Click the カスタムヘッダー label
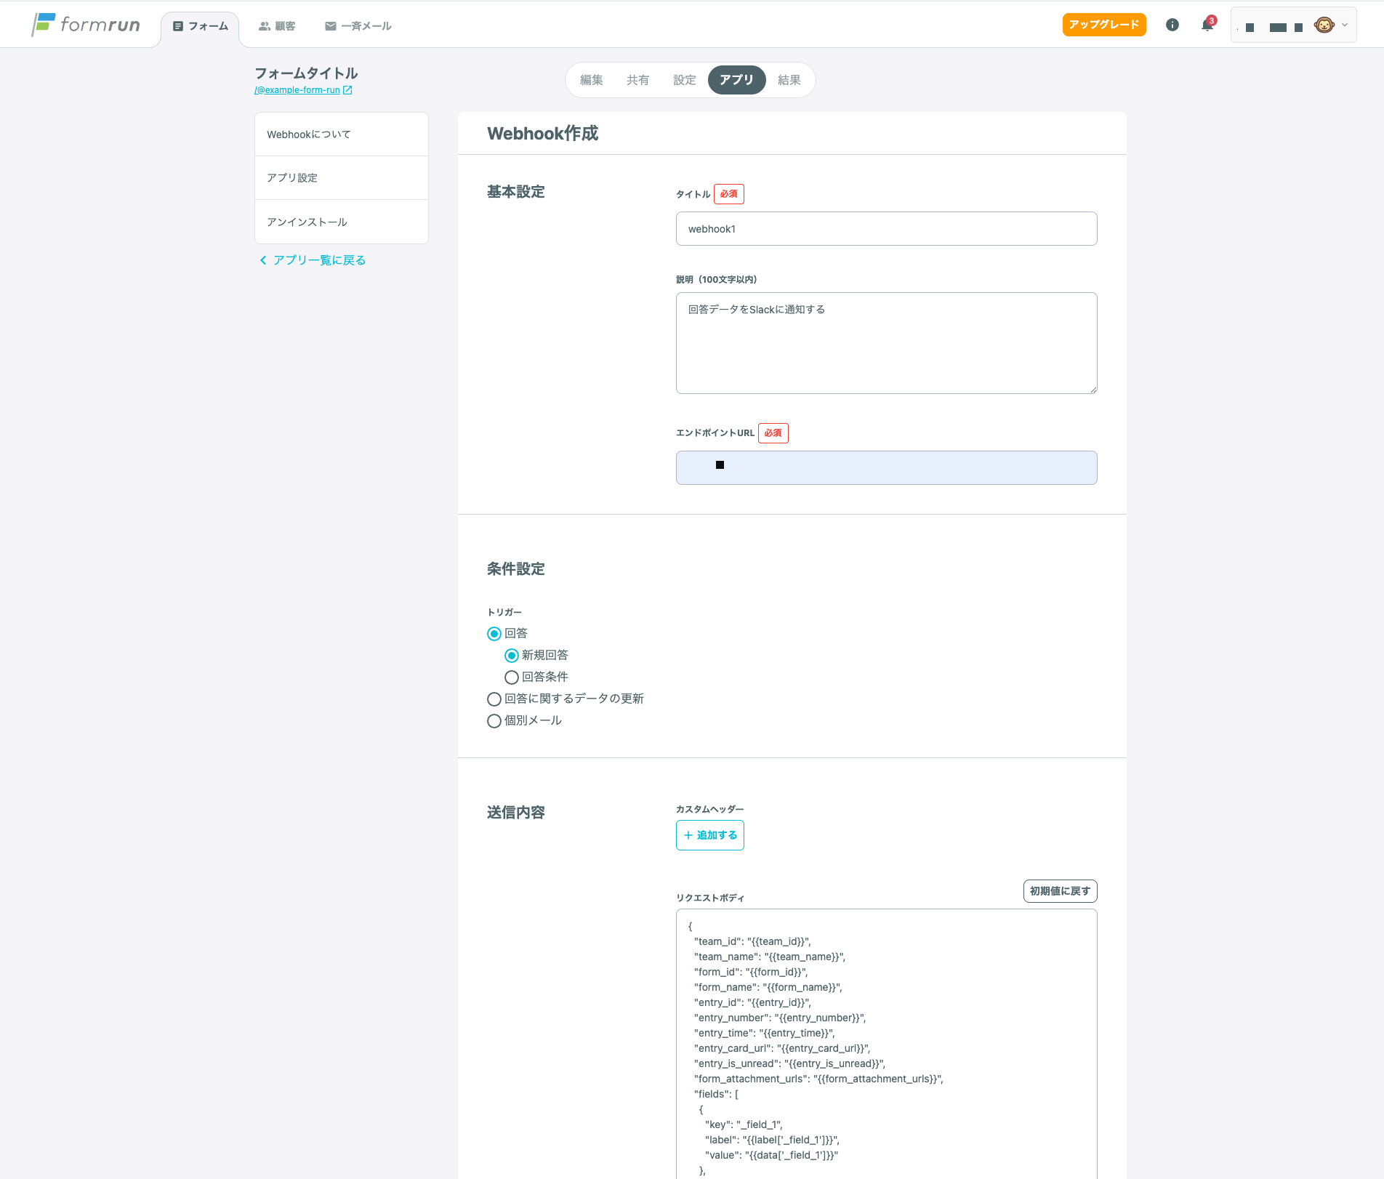1384x1179 pixels. pos(710,810)
